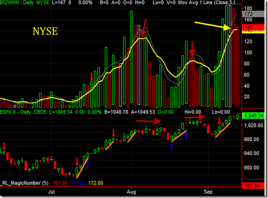Click the Sep label on the time axis

(208, 192)
